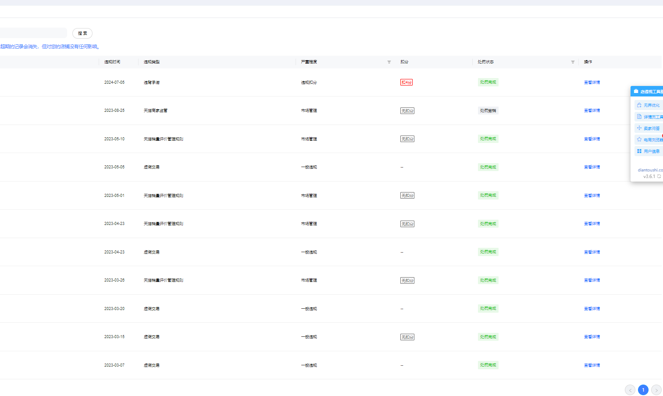This screenshot has width=663, height=396.
Task: Select the 天猫商家监管 violation type cell
Action: click(156, 111)
